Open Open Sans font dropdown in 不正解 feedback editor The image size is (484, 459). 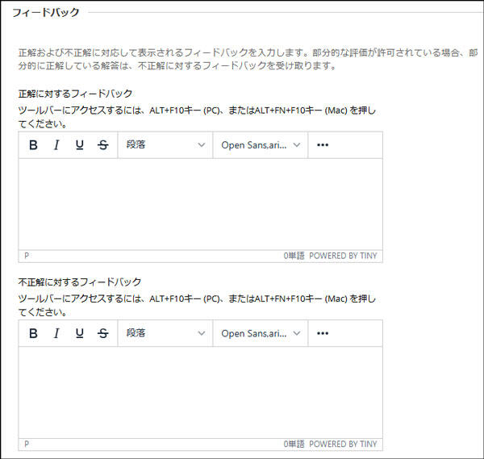click(x=261, y=333)
